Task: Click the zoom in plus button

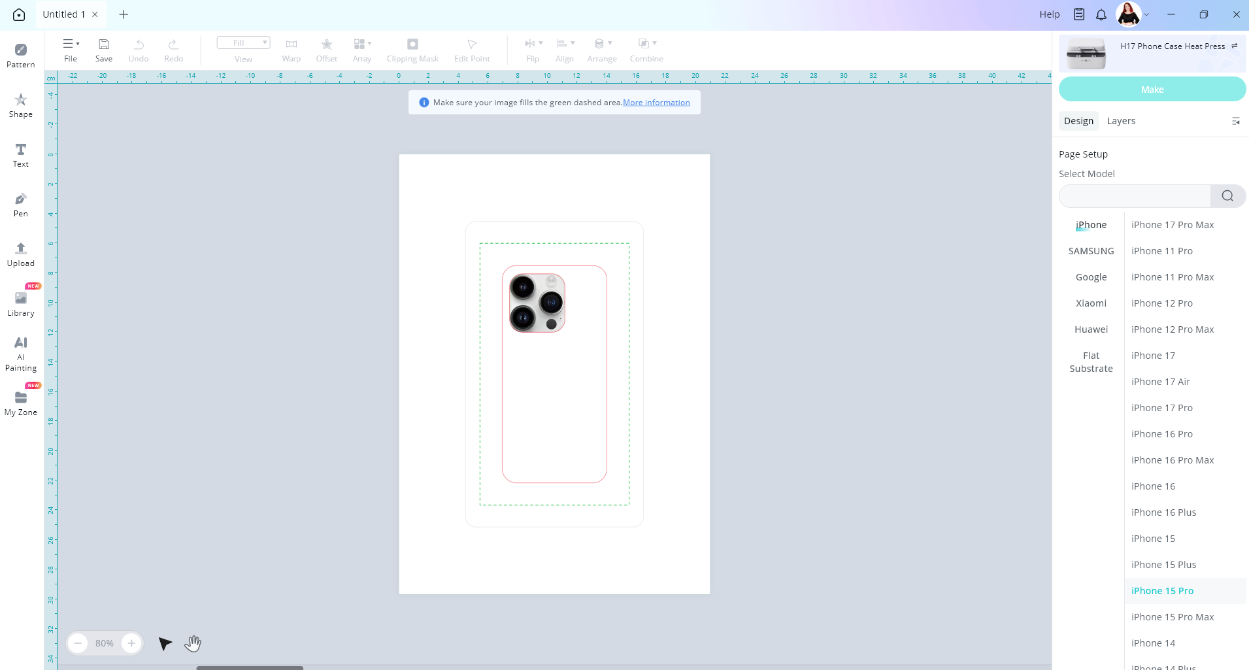Action: click(x=131, y=643)
